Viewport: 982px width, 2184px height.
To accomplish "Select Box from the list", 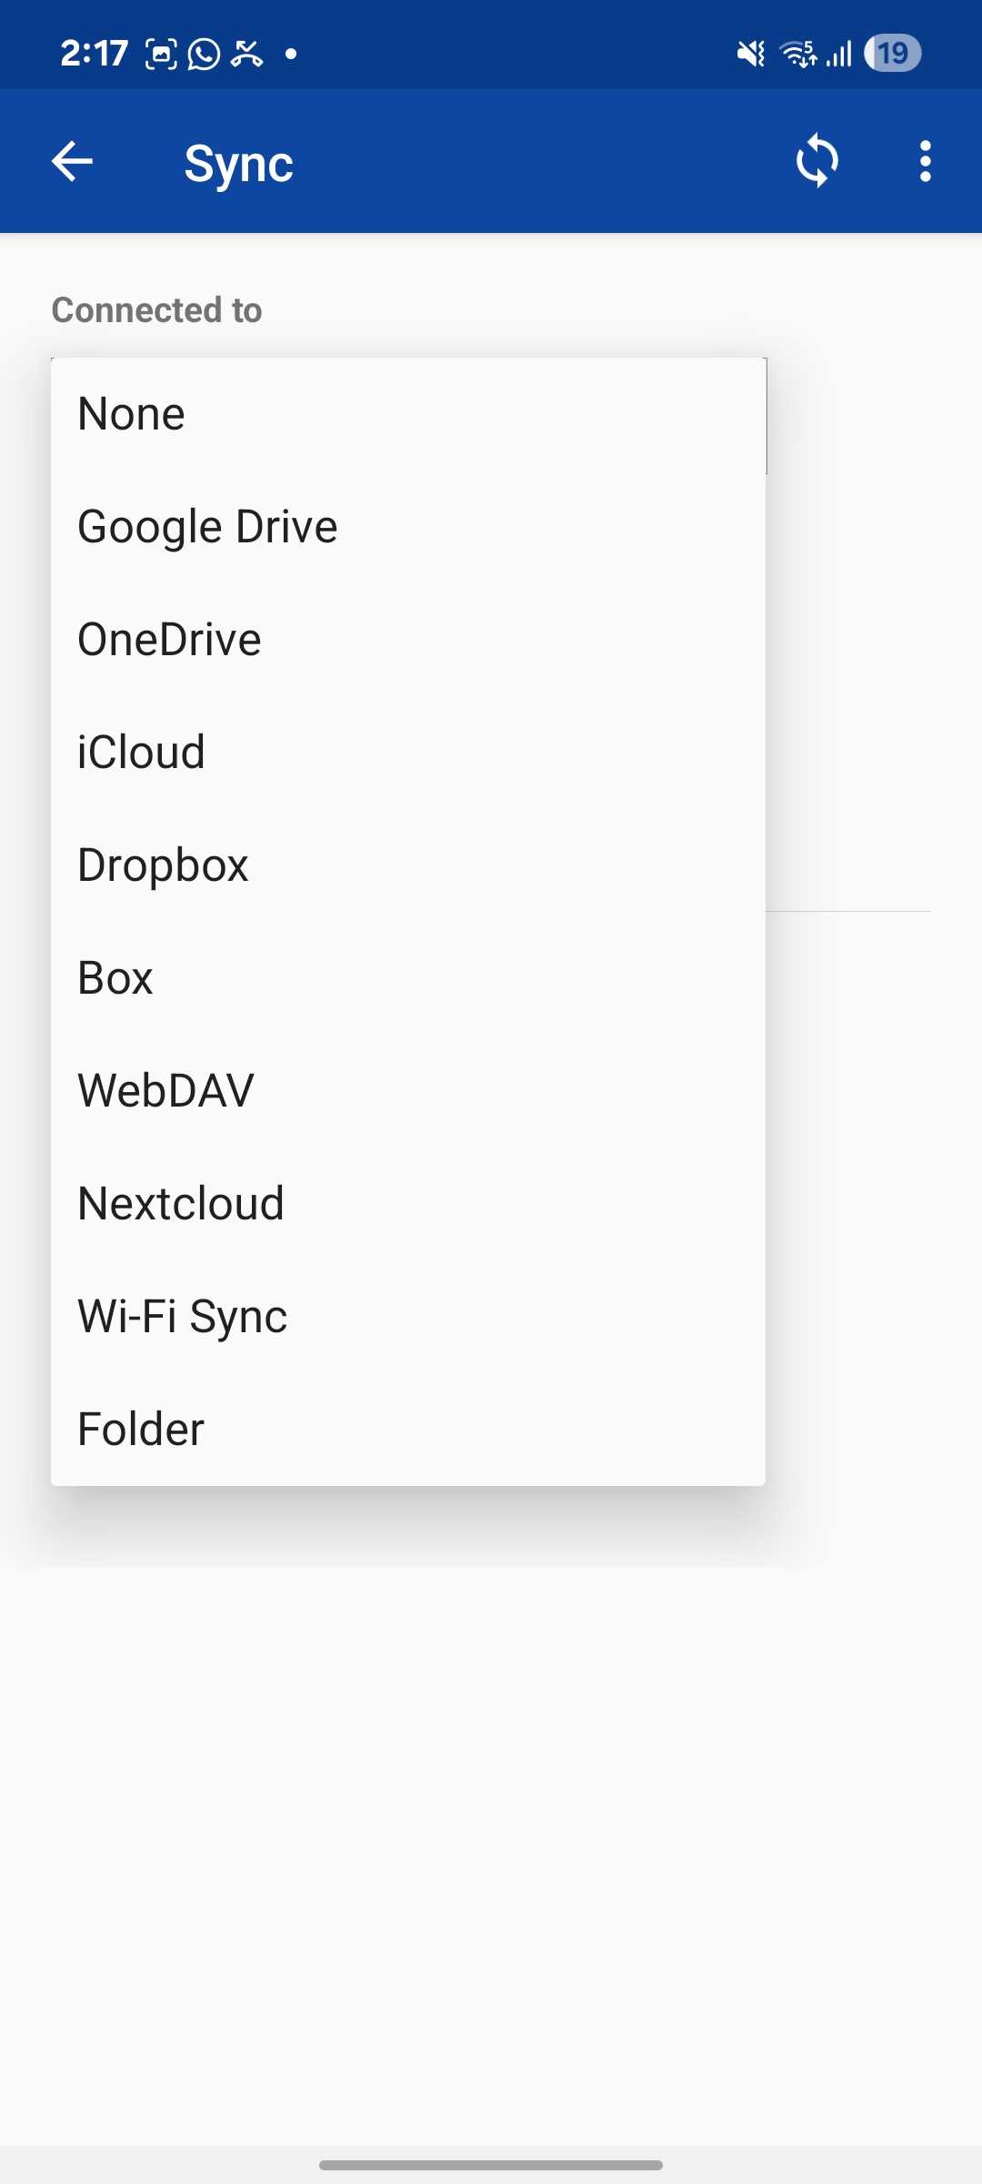I will pos(407,978).
